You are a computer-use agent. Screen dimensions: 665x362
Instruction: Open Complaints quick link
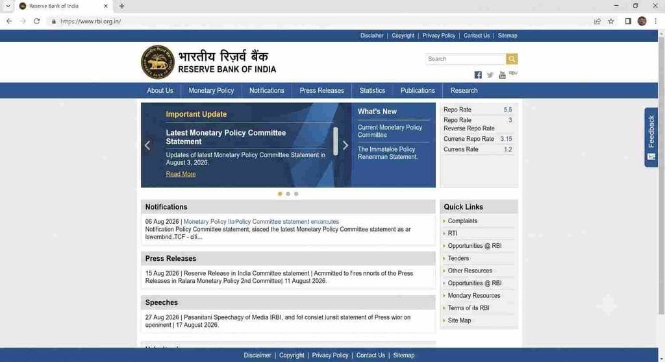point(462,221)
